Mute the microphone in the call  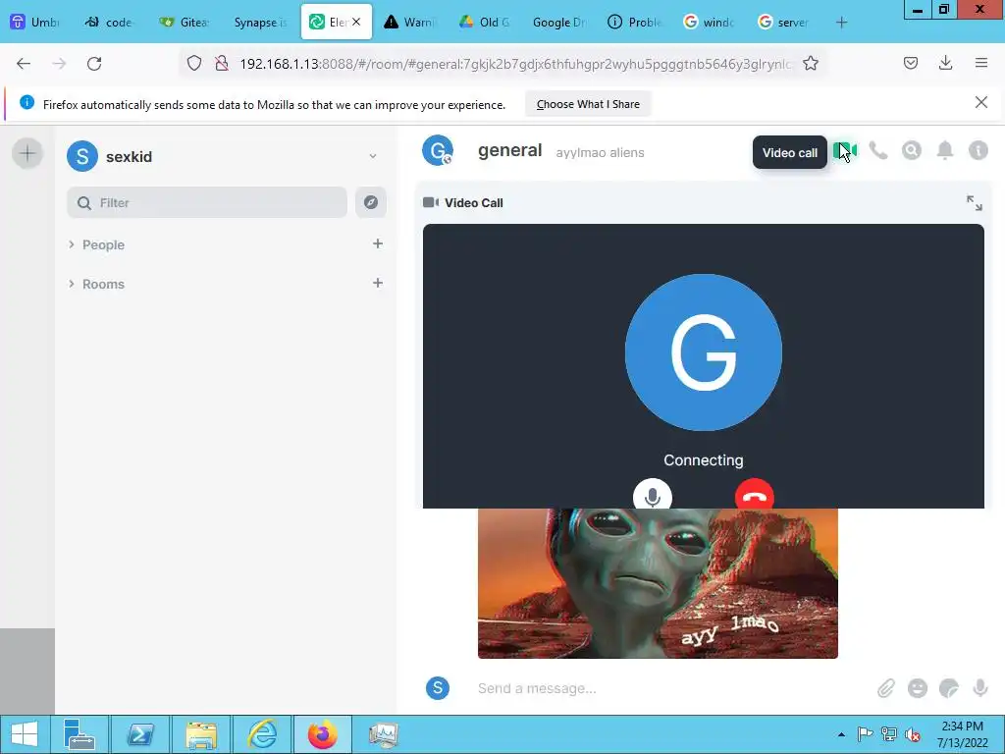pos(653,496)
